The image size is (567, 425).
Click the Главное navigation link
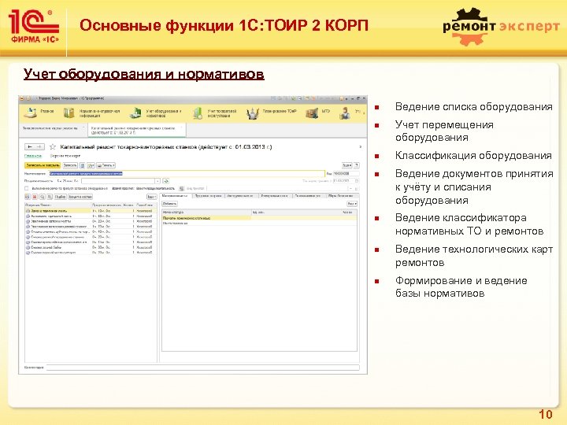pyautogui.click(x=33, y=156)
